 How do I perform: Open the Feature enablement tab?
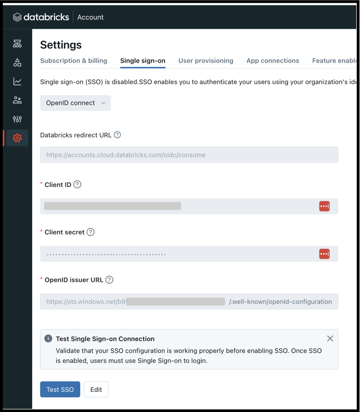coord(334,61)
